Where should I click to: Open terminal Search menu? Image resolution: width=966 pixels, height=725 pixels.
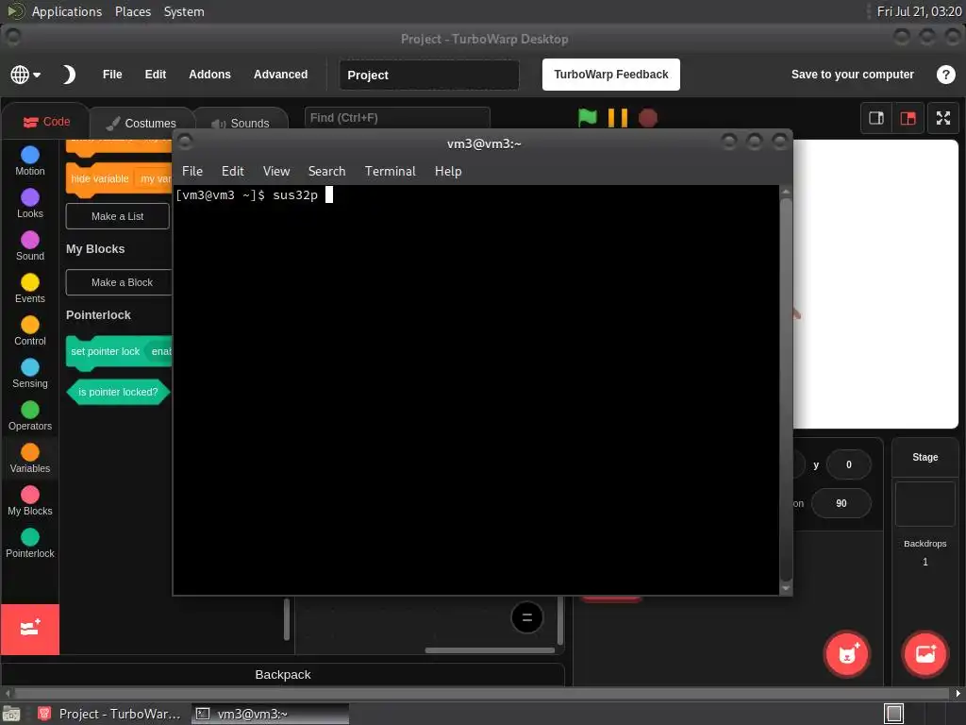[326, 172]
